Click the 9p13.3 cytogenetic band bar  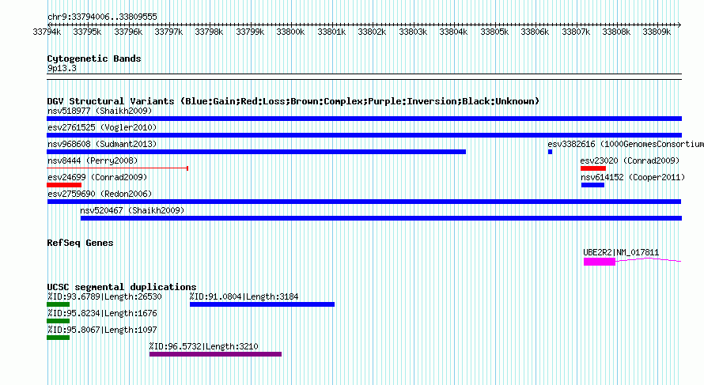pyautogui.click(x=364, y=77)
